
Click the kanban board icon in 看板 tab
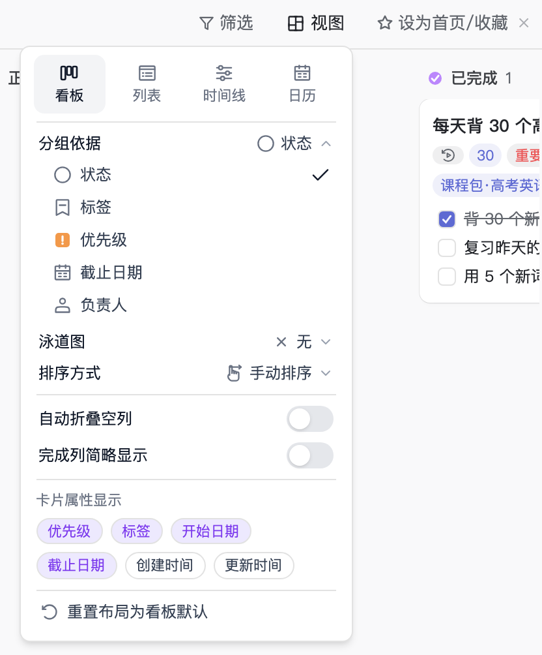(x=69, y=72)
